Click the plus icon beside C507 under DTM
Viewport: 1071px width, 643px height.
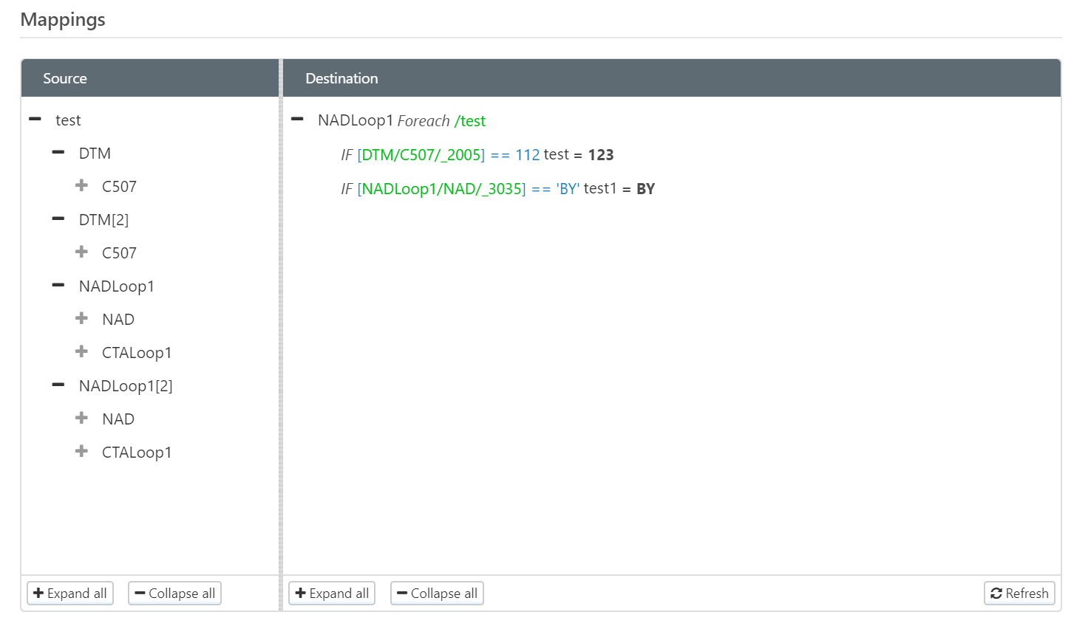81,185
